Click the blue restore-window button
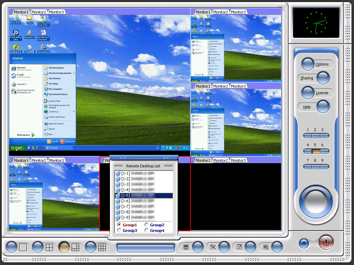This screenshot has width=354, height=265. (x=304, y=244)
